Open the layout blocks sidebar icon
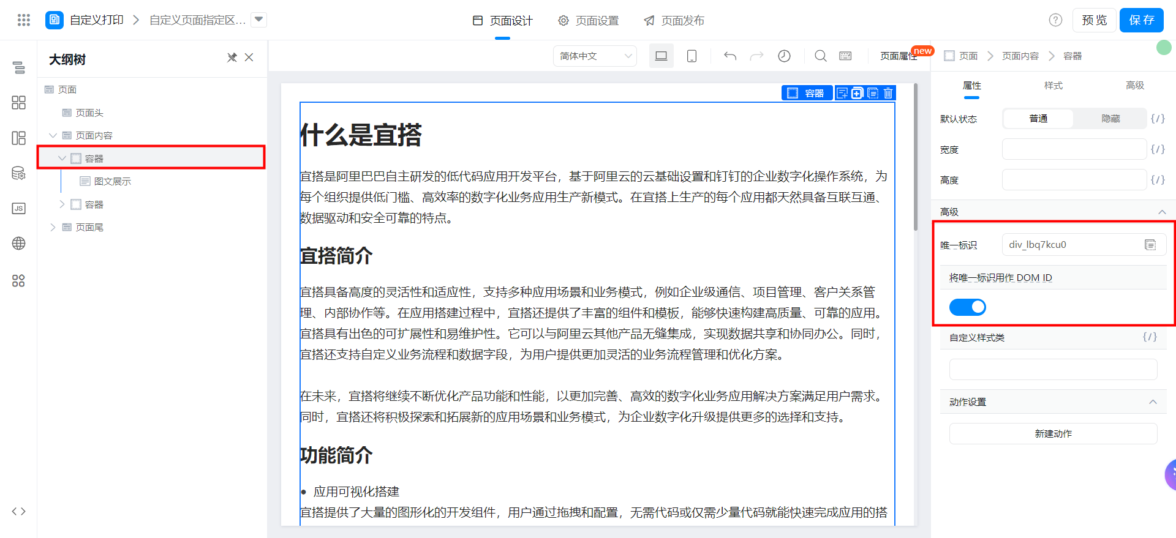 (x=19, y=138)
